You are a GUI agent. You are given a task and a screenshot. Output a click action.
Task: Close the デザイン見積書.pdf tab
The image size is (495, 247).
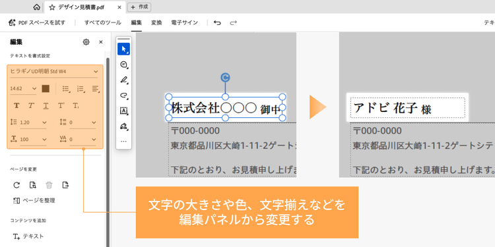pyautogui.click(x=119, y=7)
